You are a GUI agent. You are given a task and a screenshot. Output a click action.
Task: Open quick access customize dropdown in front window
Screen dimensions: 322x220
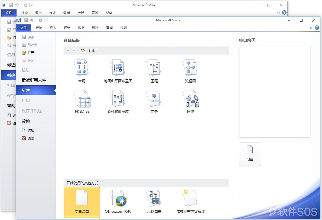[x=46, y=20]
